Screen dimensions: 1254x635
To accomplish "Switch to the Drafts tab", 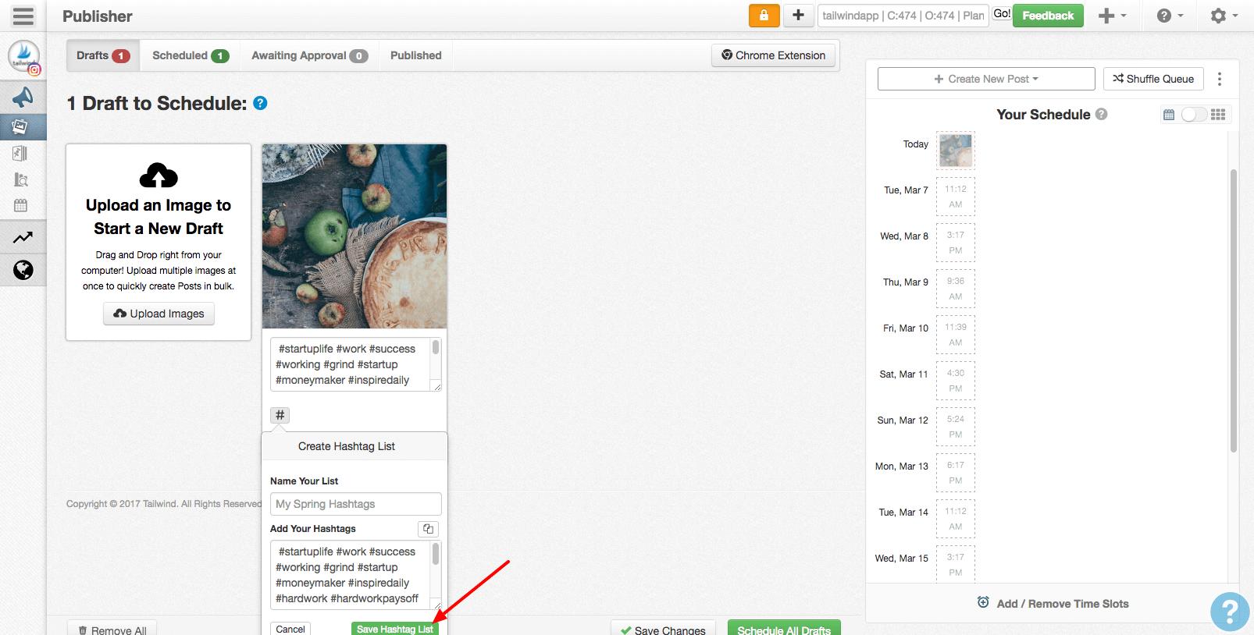I will coord(103,55).
